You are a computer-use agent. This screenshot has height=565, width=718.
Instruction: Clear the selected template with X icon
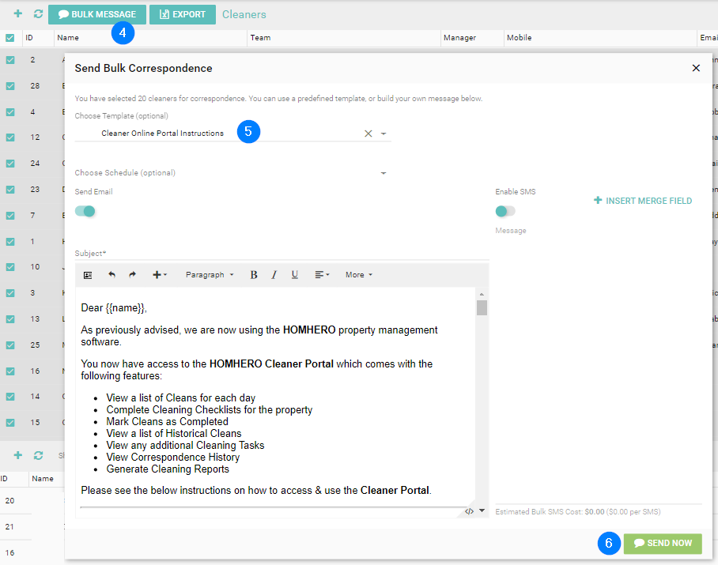tap(368, 134)
